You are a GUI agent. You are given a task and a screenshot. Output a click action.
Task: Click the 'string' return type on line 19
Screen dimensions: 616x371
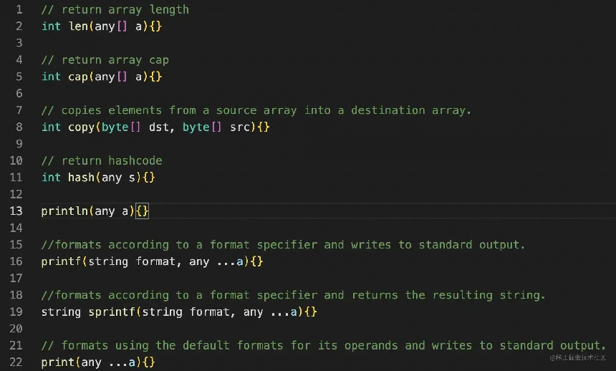[62, 312]
